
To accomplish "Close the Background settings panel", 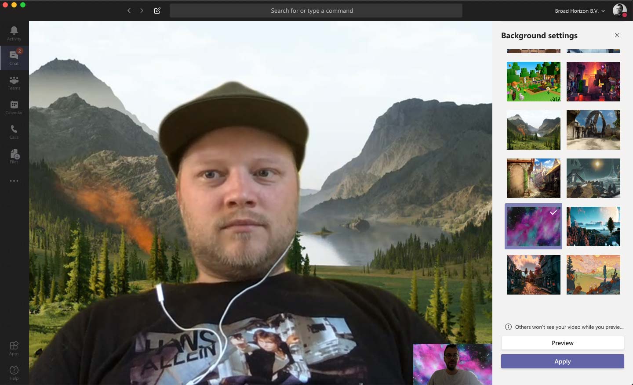I will click(x=617, y=35).
